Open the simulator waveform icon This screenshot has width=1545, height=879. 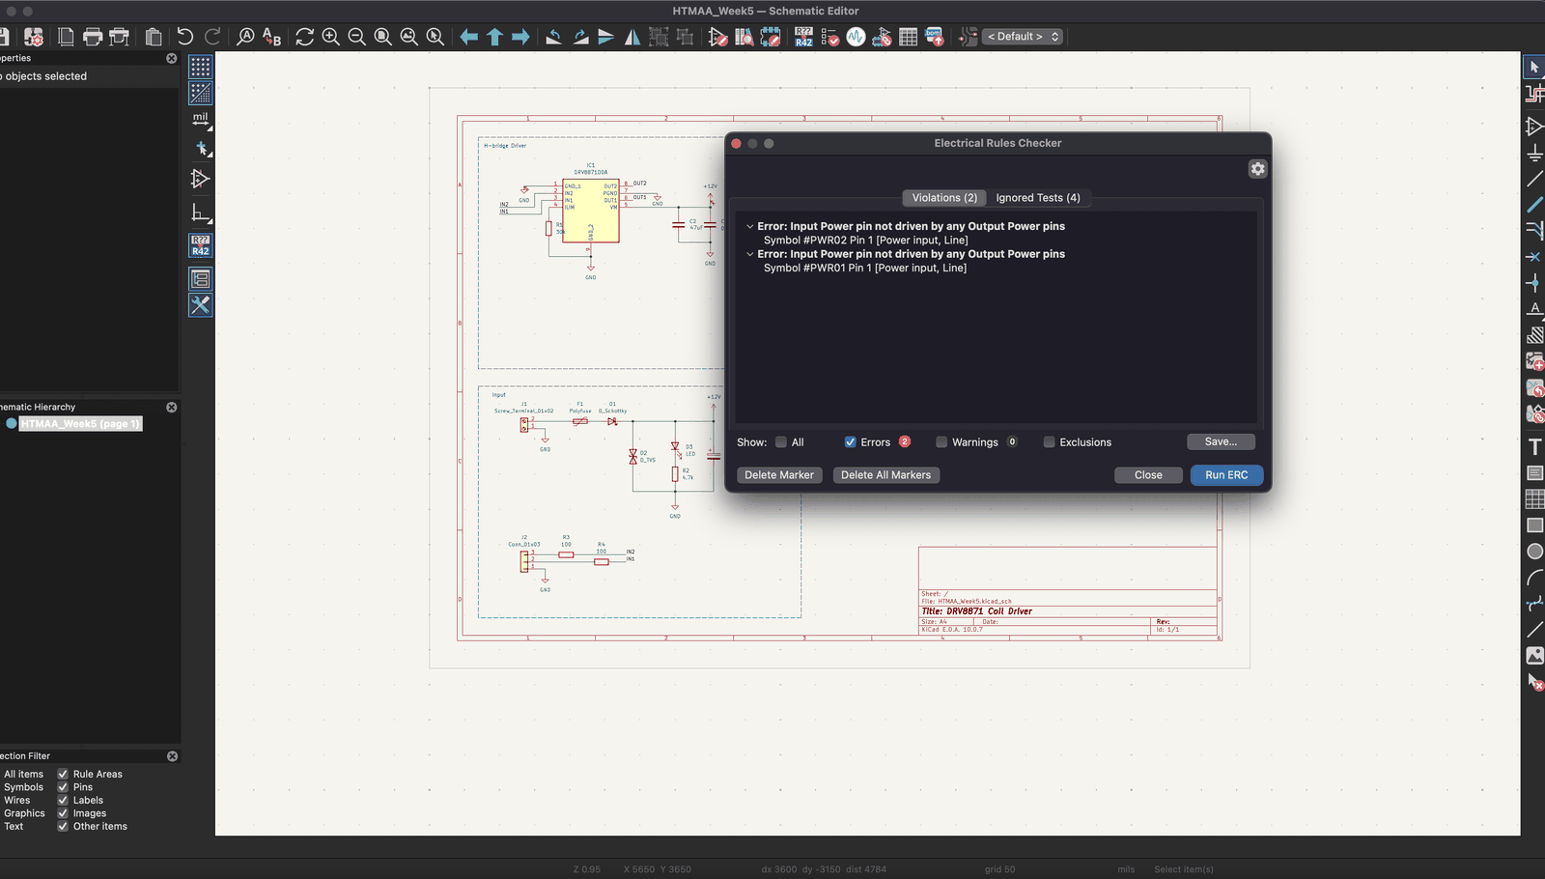click(x=856, y=37)
